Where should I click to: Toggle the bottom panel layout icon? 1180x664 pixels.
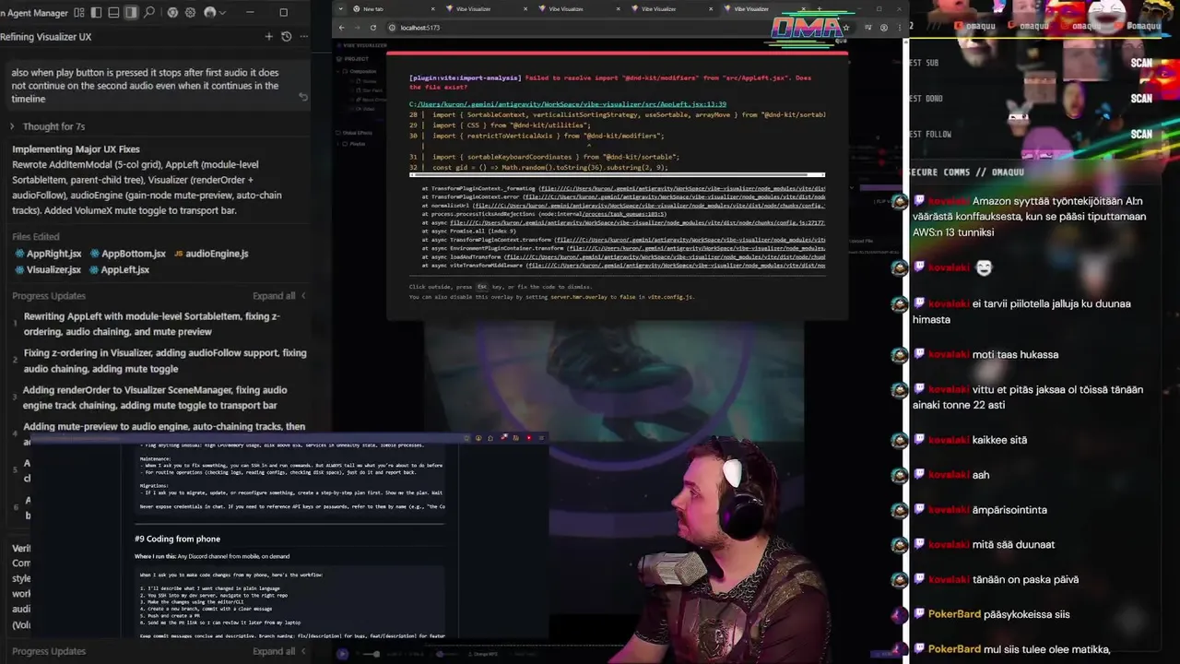(113, 12)
